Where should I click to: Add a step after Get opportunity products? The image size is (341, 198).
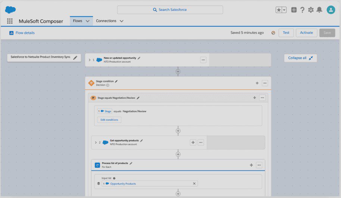178,154
